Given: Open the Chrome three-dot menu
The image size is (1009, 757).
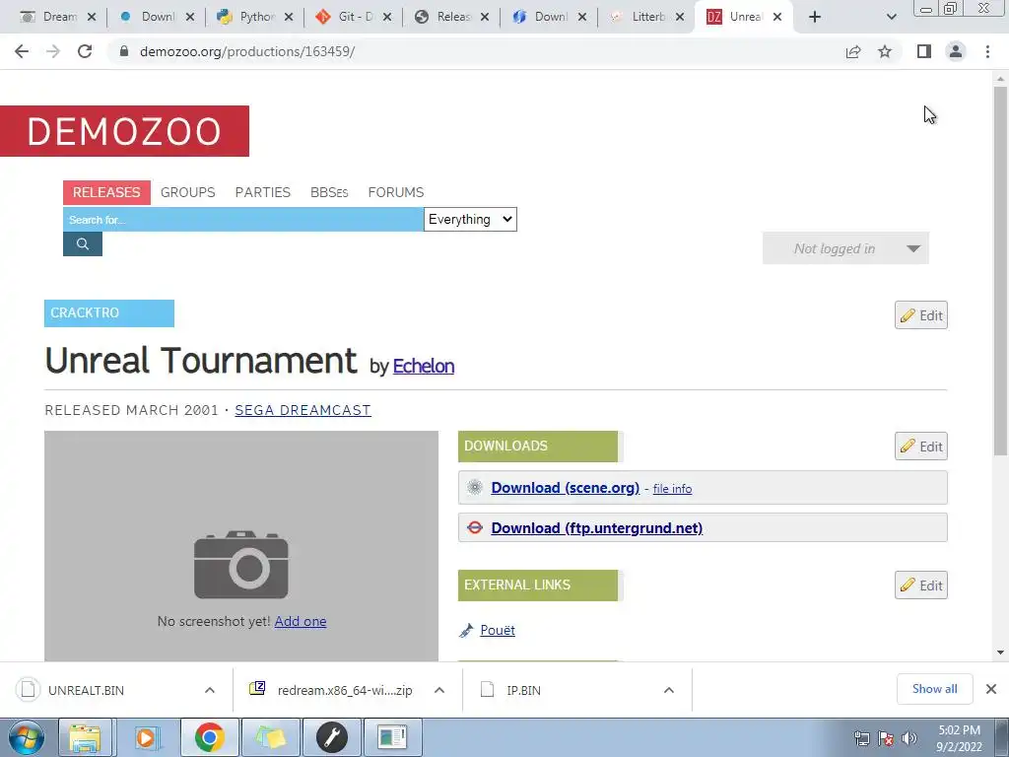Looking at the screenshot, I should pos(987,51).
